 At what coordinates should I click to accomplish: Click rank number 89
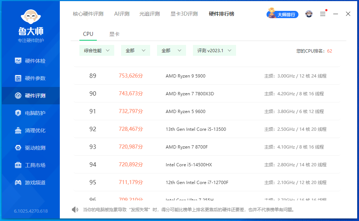(93, 76)
